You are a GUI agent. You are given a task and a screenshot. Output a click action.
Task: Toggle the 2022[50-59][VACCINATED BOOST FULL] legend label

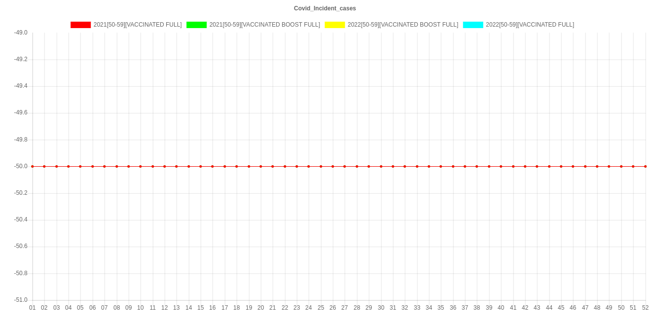pos(403,25)
